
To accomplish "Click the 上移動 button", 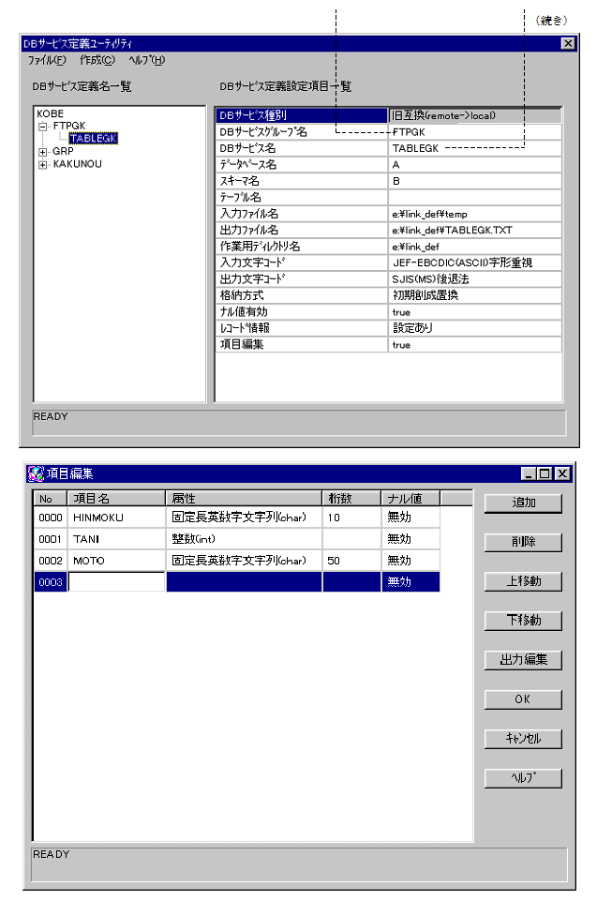I will tap(523, 581).
